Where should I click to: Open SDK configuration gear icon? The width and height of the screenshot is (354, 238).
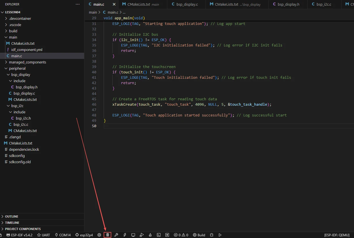click(x=99, y=235)
